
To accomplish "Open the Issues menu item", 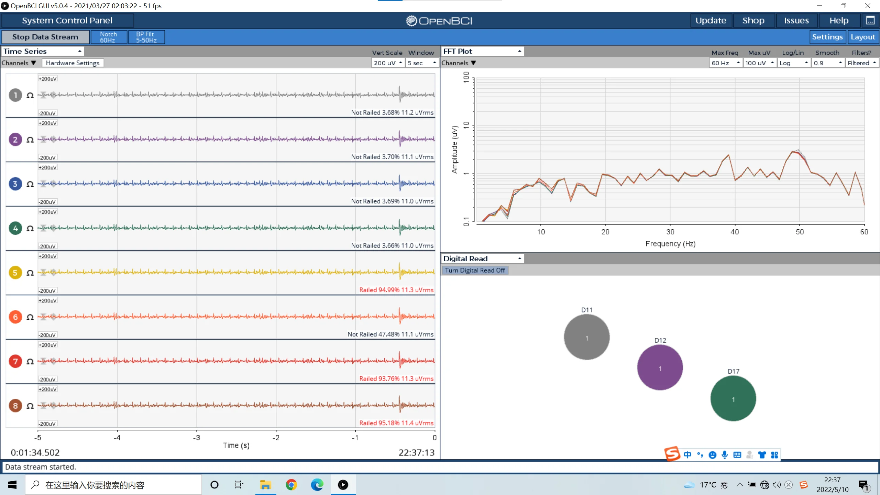I will coord(796,21).
